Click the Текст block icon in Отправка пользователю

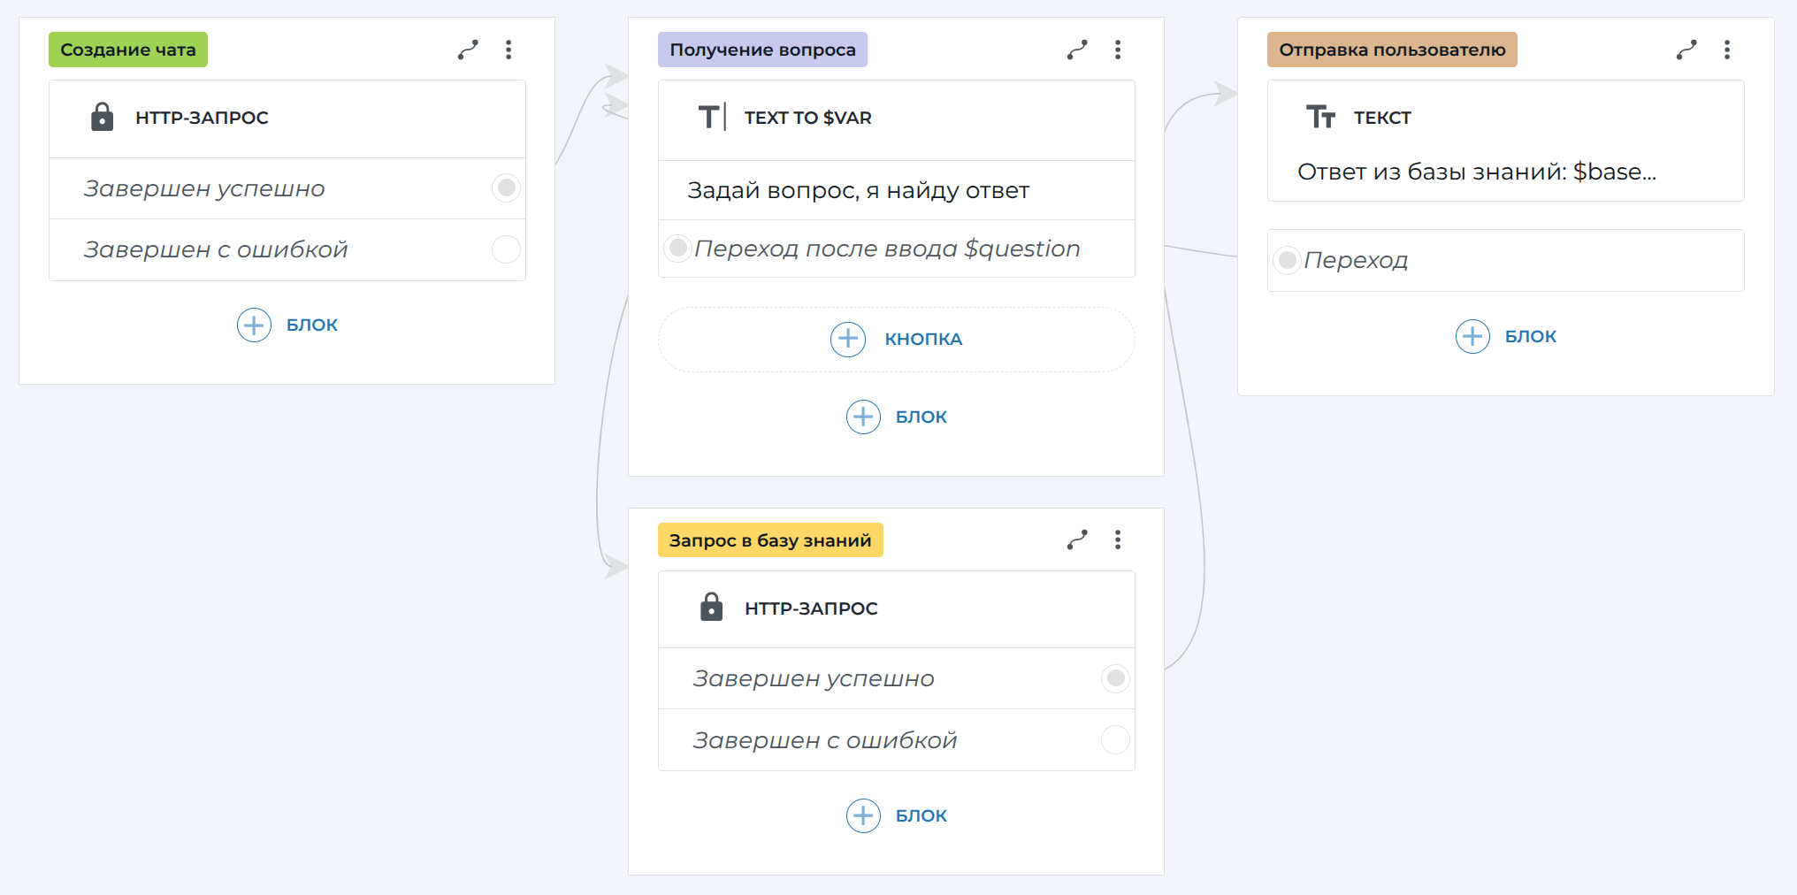[1320, 117]
